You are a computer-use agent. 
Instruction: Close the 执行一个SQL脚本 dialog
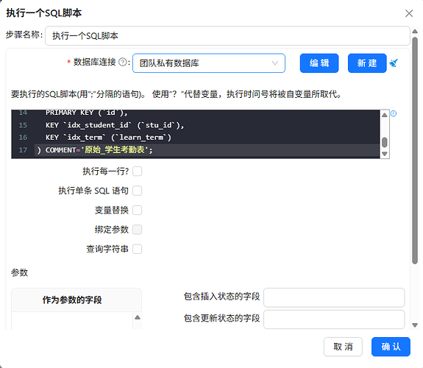tap(409, 13)
